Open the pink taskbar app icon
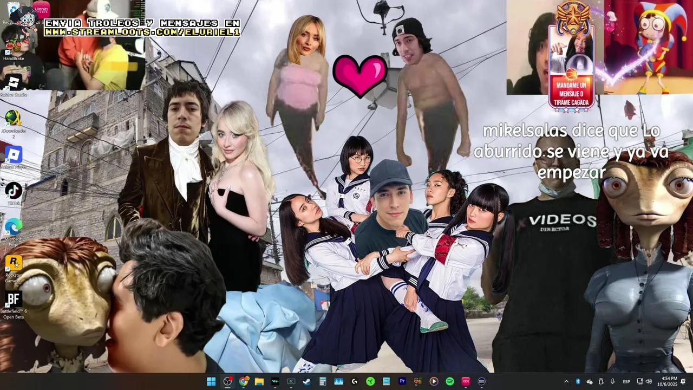 coord(465,381)
